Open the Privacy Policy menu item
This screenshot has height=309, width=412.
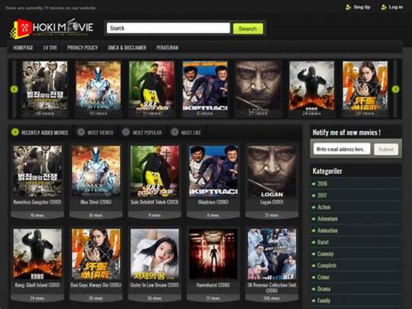[x=82, y=47]
